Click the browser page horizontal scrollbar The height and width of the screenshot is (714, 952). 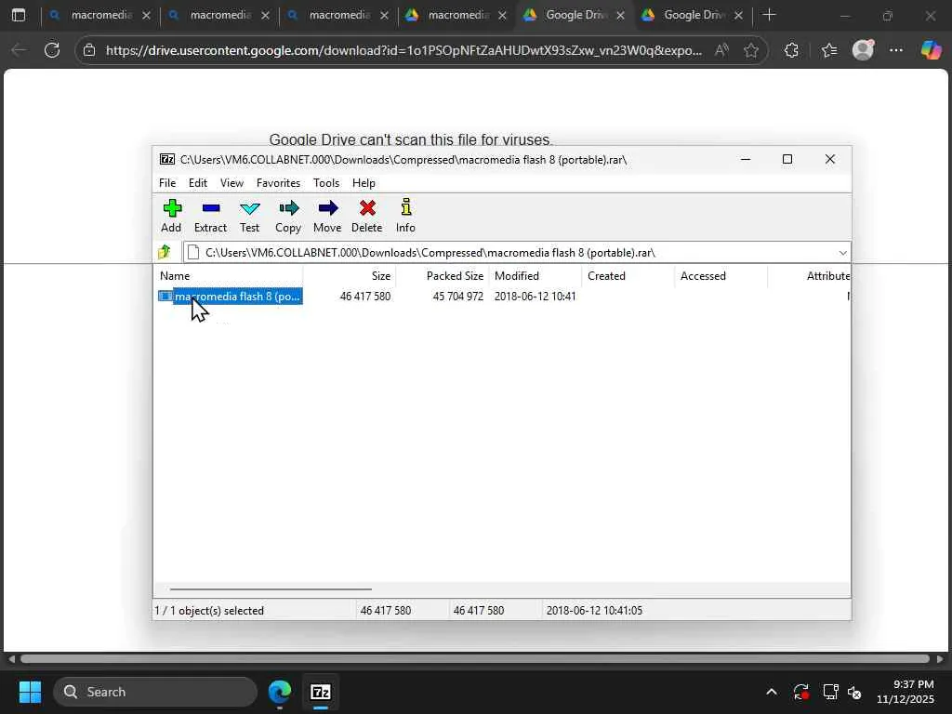coord(475,659)
